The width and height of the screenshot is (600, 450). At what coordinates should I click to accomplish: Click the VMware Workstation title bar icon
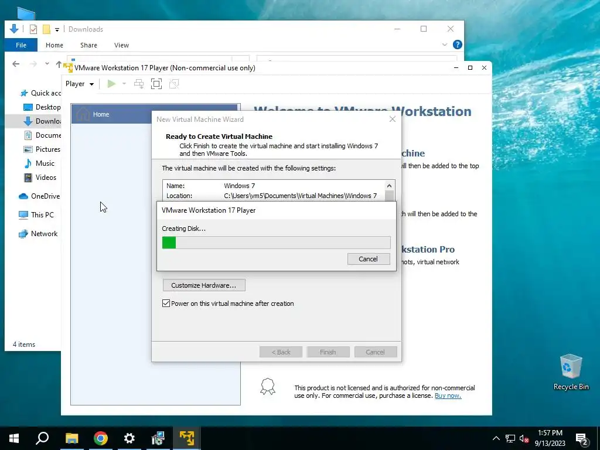pos(68,68)
